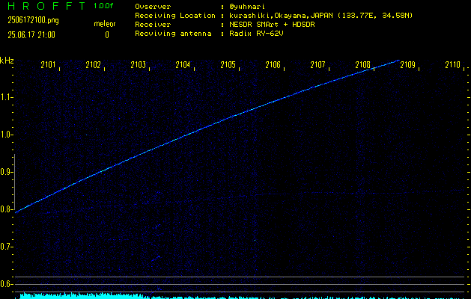Click the HROFFT title text

coord(46,6)
